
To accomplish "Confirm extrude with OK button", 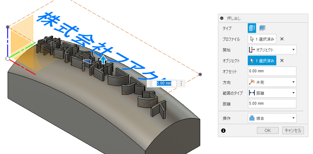I will (267, 131).
